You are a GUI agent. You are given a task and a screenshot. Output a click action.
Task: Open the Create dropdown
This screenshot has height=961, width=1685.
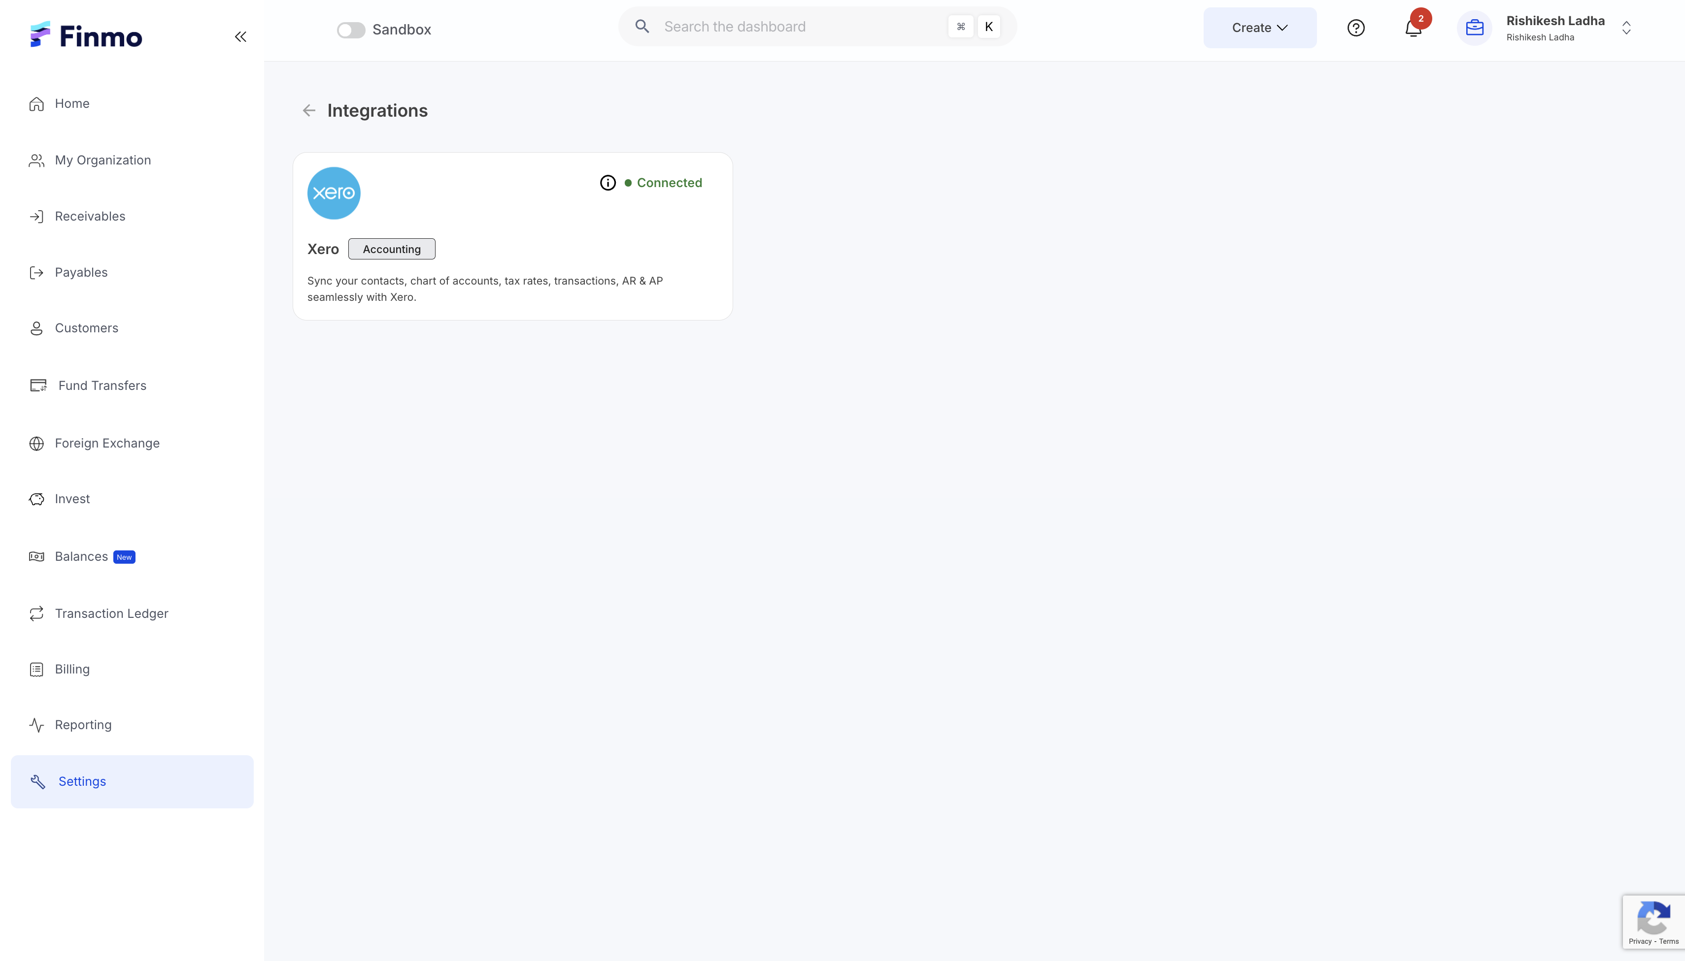1259,28
